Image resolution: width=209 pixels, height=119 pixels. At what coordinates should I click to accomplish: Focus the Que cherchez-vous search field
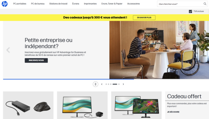pos(180,4)
